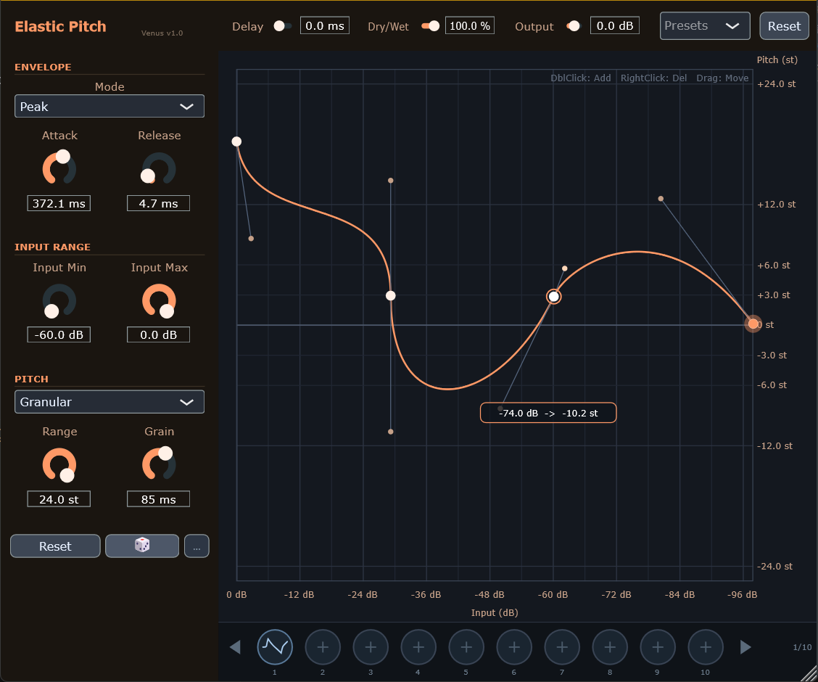Click the Release 4.7 ms field

click(x=159, y=203)
